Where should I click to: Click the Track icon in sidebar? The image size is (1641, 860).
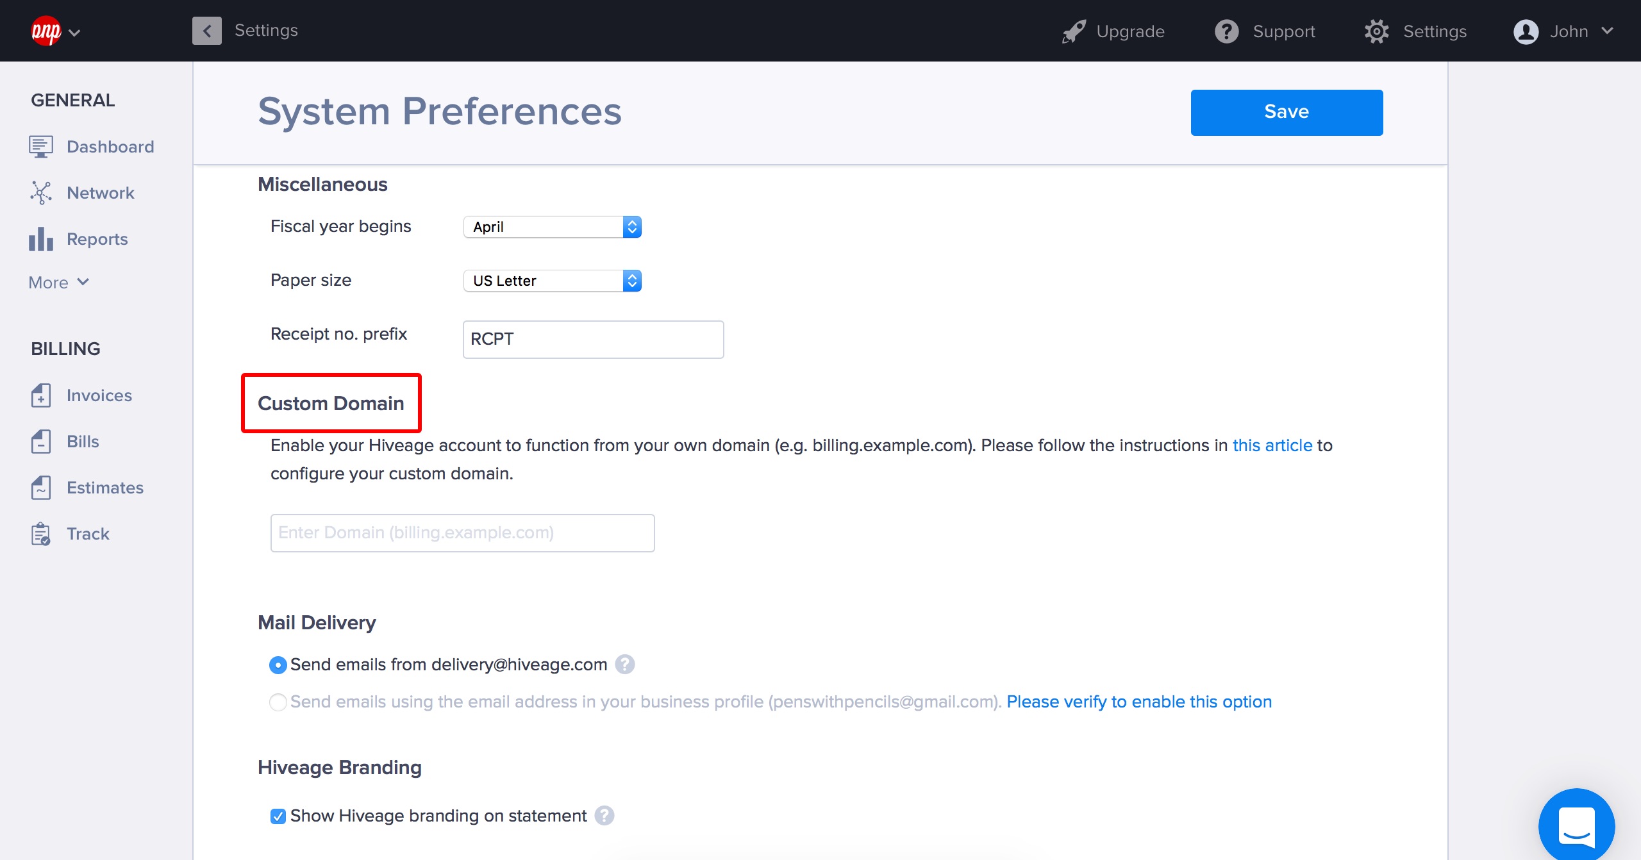tap(40, 533)
